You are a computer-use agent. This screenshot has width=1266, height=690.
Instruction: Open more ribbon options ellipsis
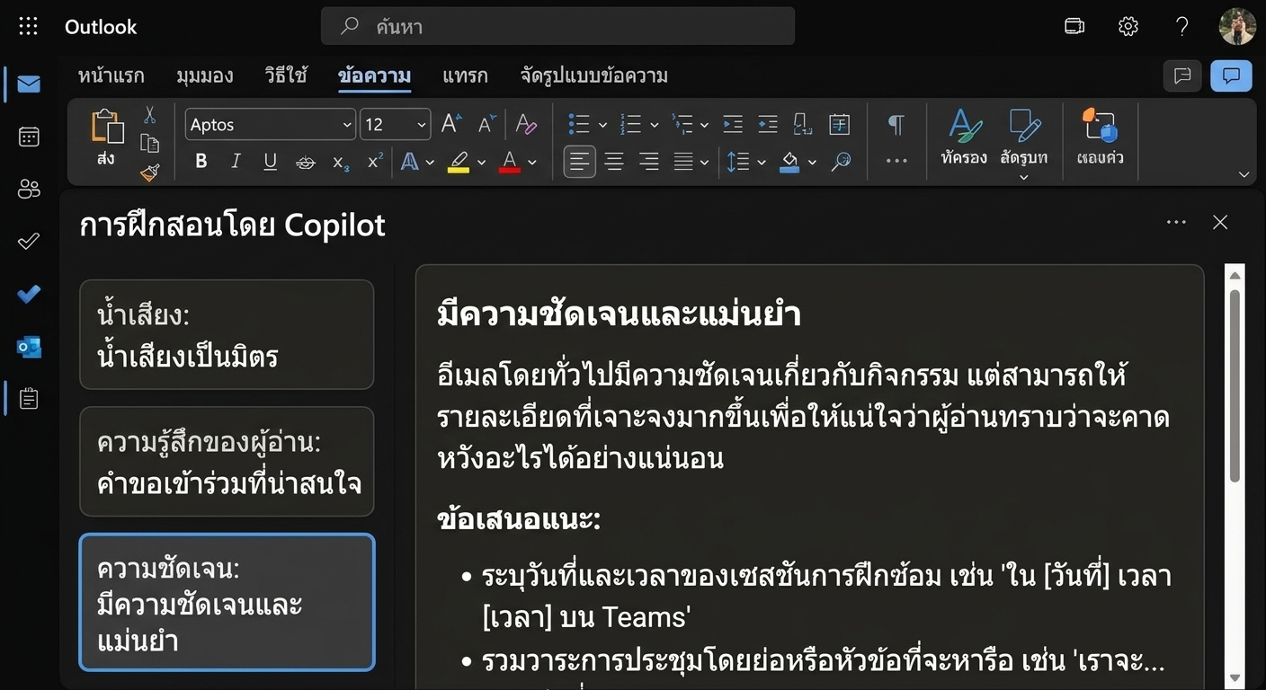(896, 162)
